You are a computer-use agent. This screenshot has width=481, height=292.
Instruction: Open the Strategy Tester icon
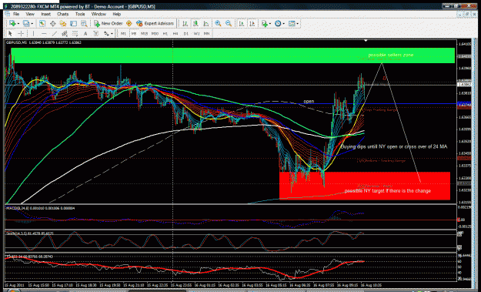click(x=84, y=24)
